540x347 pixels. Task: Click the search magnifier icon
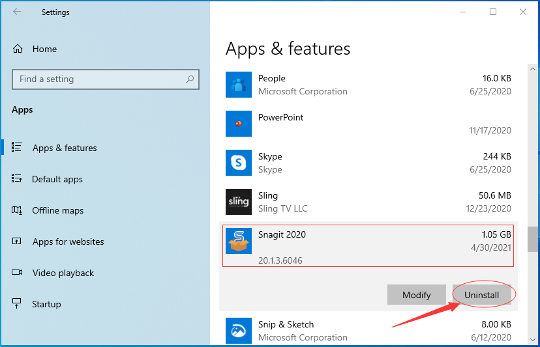pyautogui.click(x=190, y=79)
